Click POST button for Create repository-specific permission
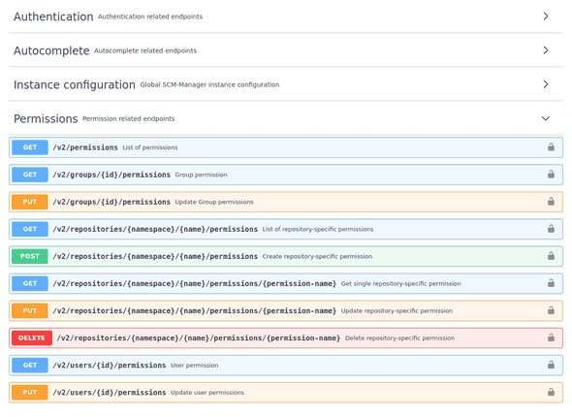Viewport: 572px width, 417px height. coord(30,256)
